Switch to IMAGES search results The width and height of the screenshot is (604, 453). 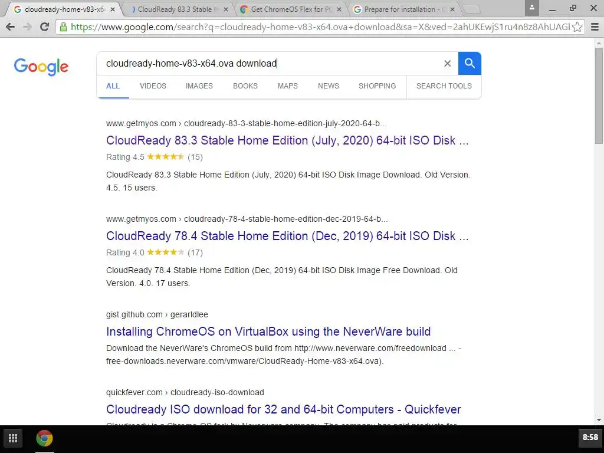point(199,86)
